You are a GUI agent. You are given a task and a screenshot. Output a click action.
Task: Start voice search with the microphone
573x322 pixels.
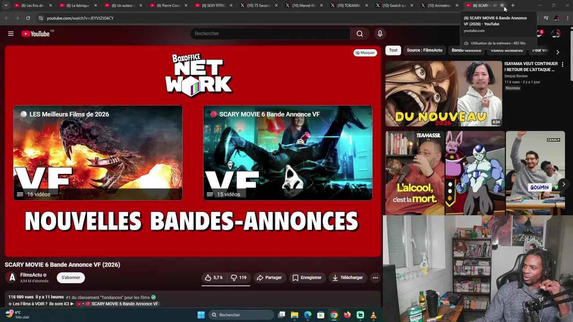click(x=380, y=34)
